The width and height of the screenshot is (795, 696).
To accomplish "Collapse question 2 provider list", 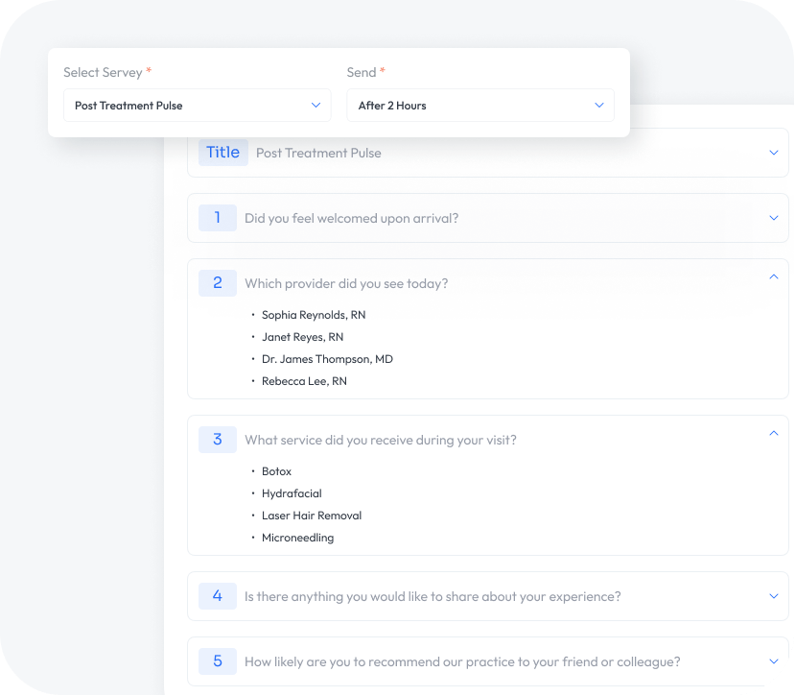I will point(774,276).
